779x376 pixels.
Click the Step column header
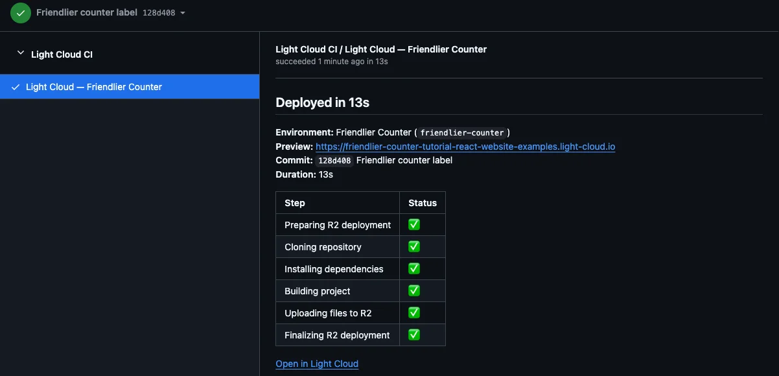(x=338, y=203)
